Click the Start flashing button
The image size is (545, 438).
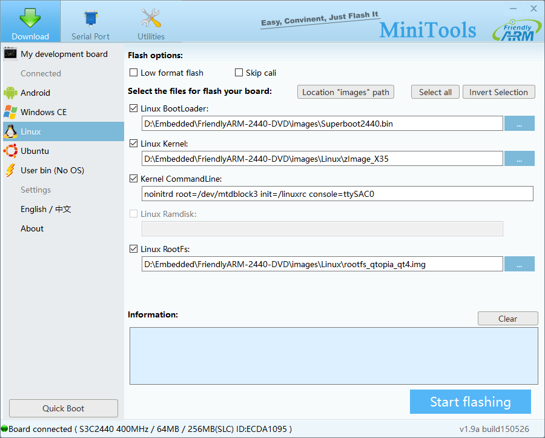tap(471, 402)
